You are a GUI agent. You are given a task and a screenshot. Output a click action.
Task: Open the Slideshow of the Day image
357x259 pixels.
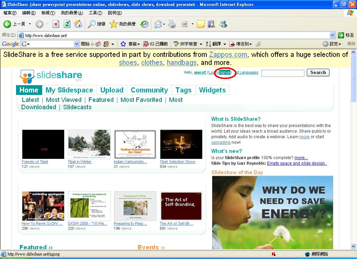pos(273,213)
